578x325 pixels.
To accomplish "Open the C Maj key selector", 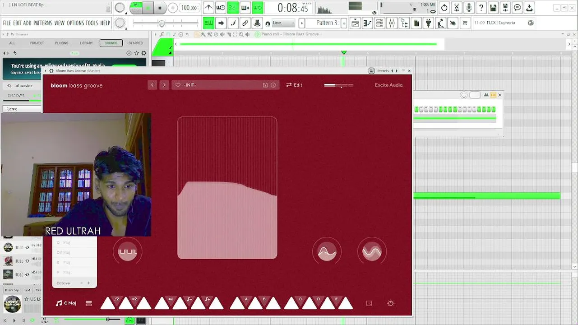I will pos(66,303).
